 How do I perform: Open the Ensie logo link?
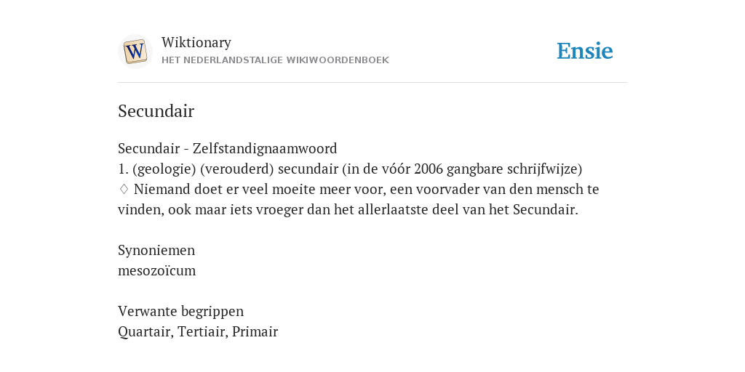[585, 52]
